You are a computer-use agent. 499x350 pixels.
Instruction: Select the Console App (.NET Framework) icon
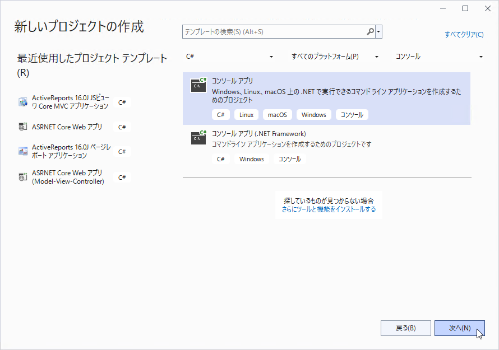coord(198,138)
